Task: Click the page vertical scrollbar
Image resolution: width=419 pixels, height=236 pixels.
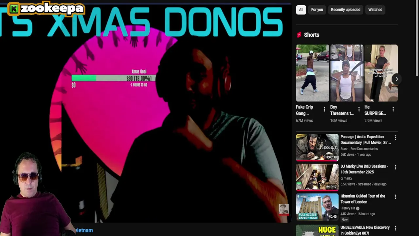Action: (x=417, y=39)
